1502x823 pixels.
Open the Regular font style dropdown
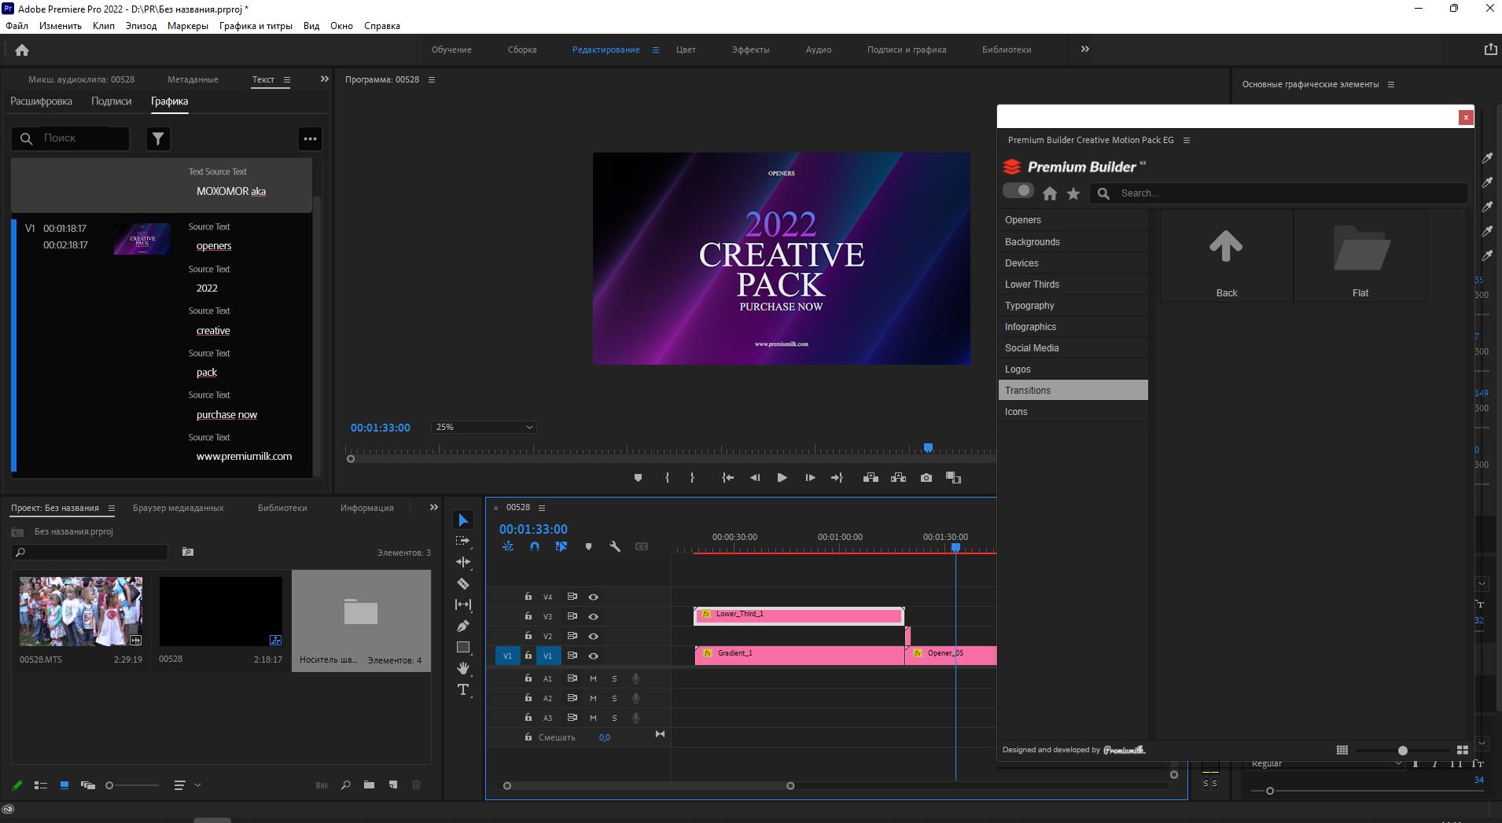click(1325, 763)
